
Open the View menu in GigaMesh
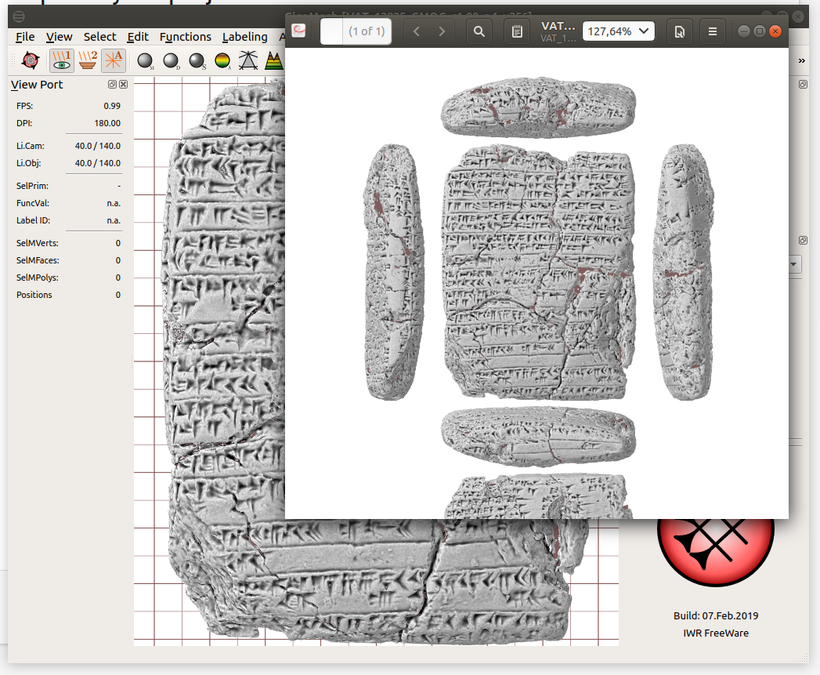pos(59,37)
